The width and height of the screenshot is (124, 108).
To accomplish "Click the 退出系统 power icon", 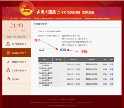I will (8, 79).
